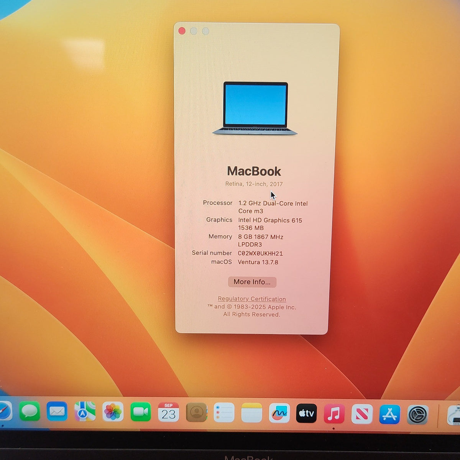460x460 pixels.
Task: Open the Regulatory Certification link
Action: (252, 299)
